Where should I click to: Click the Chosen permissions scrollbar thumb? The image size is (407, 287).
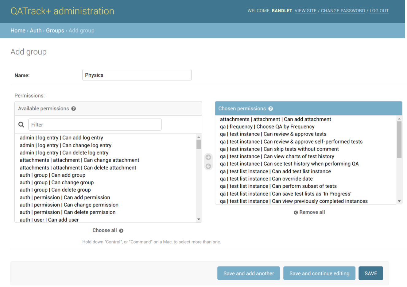coord(399,140)
